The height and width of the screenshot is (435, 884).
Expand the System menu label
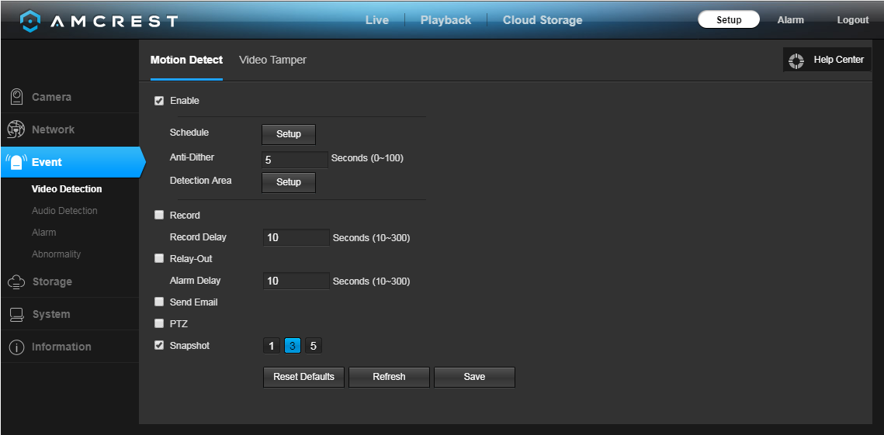tap(50, 314)
